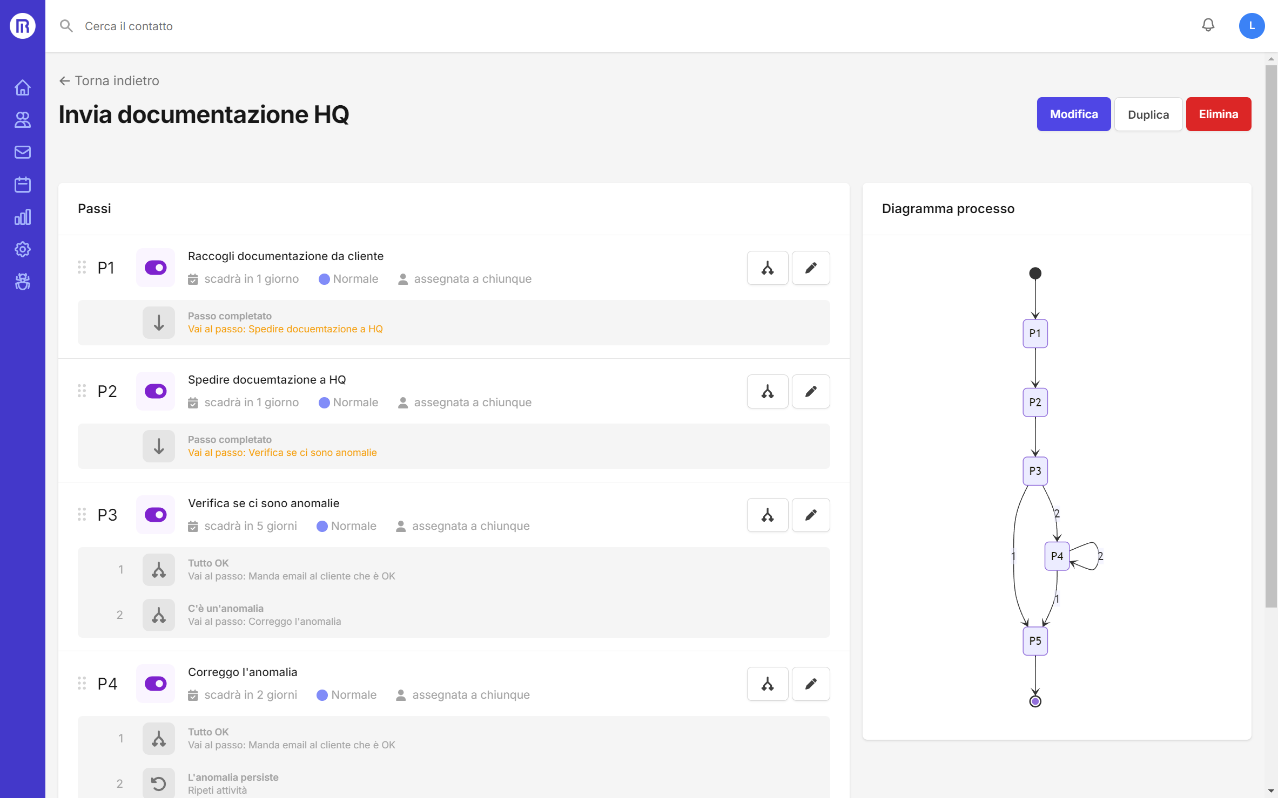Click the Modifica button
1278x798 pixels.
coord(1073,114)
